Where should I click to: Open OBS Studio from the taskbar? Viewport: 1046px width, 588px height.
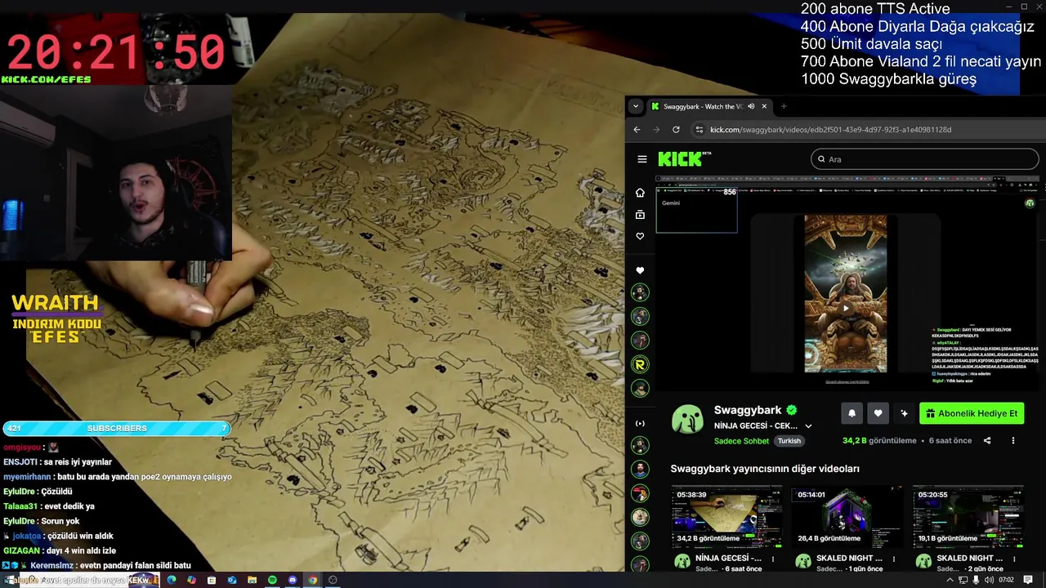333,580
